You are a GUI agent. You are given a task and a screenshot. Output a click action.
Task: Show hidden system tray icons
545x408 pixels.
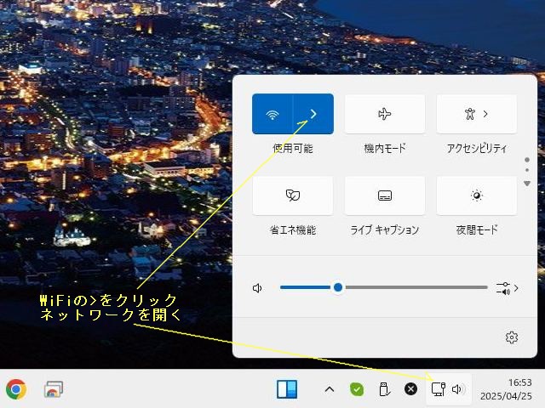(x=329, y=389)
